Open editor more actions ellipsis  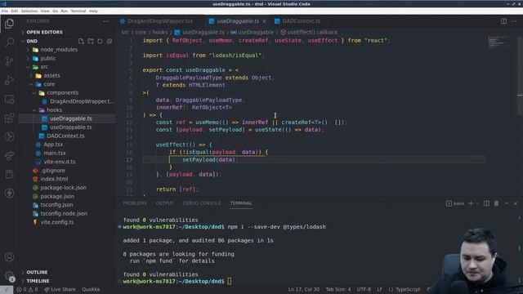pyautogui.click(x=514, y=21)
